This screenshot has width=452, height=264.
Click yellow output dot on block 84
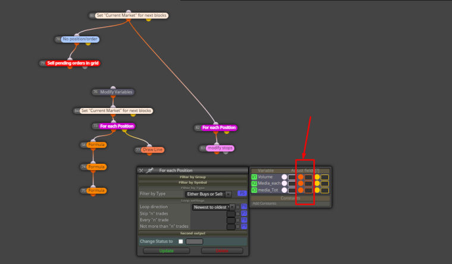pos(133,114)
